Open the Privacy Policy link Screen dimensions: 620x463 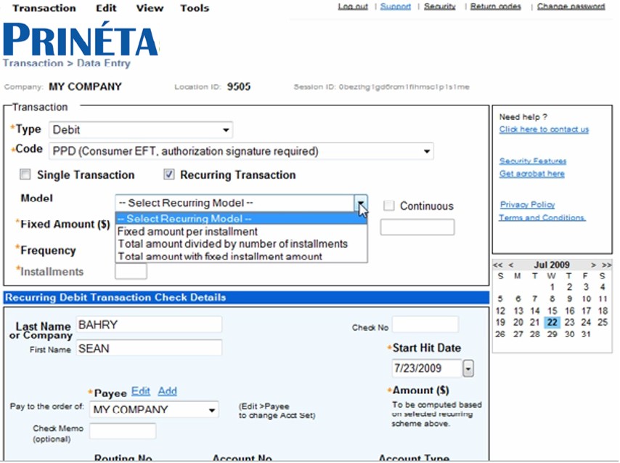pyautogui.click(x=528, y=204)
